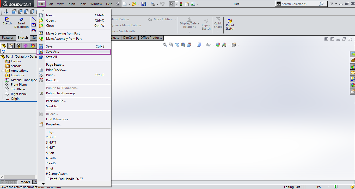Click in the Search Commands field
The height and width of the screenshot is (189, 355).
click(x=300, y=4)
